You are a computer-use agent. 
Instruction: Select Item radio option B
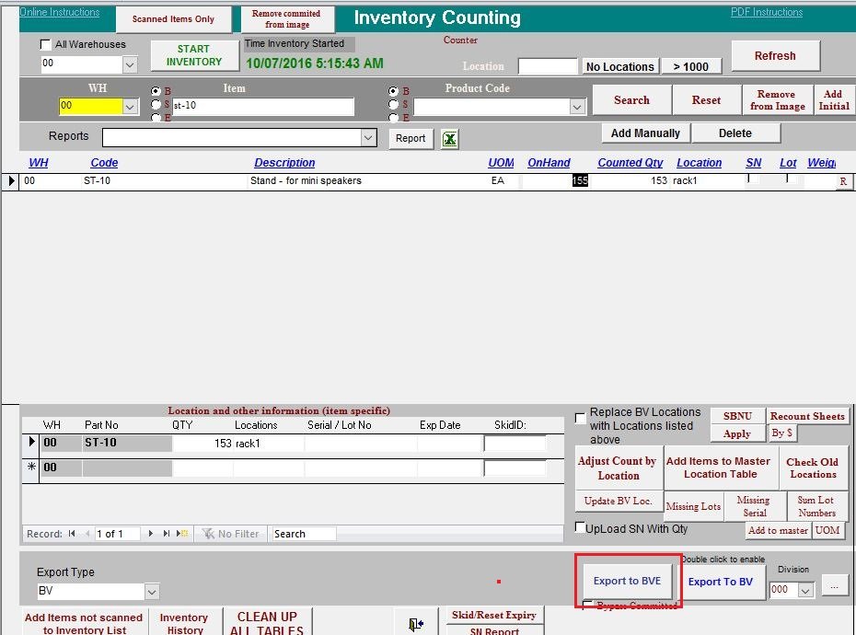(x=156, y=91)
